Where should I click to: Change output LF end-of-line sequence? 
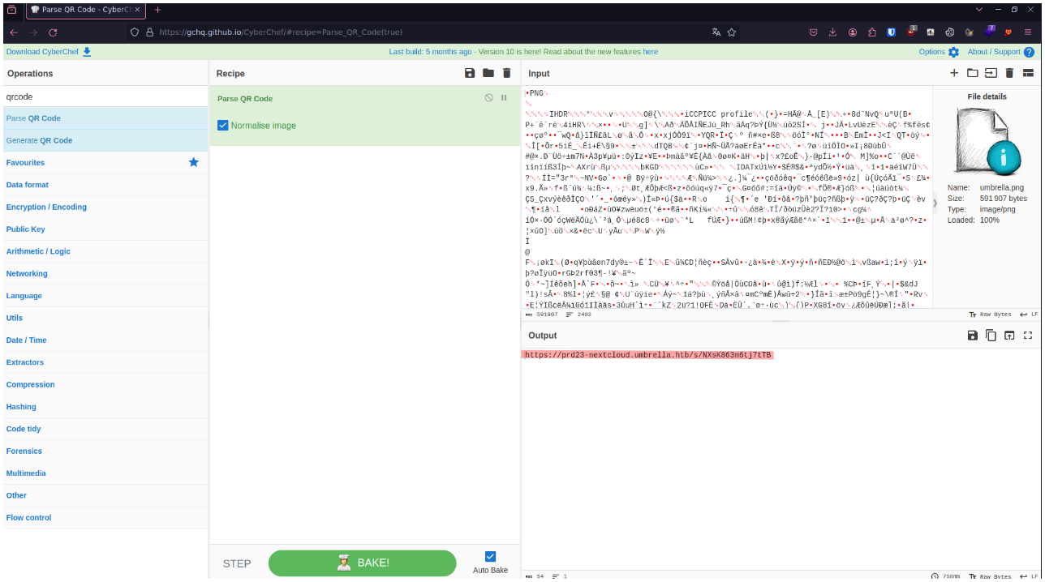coord(1029,576)
